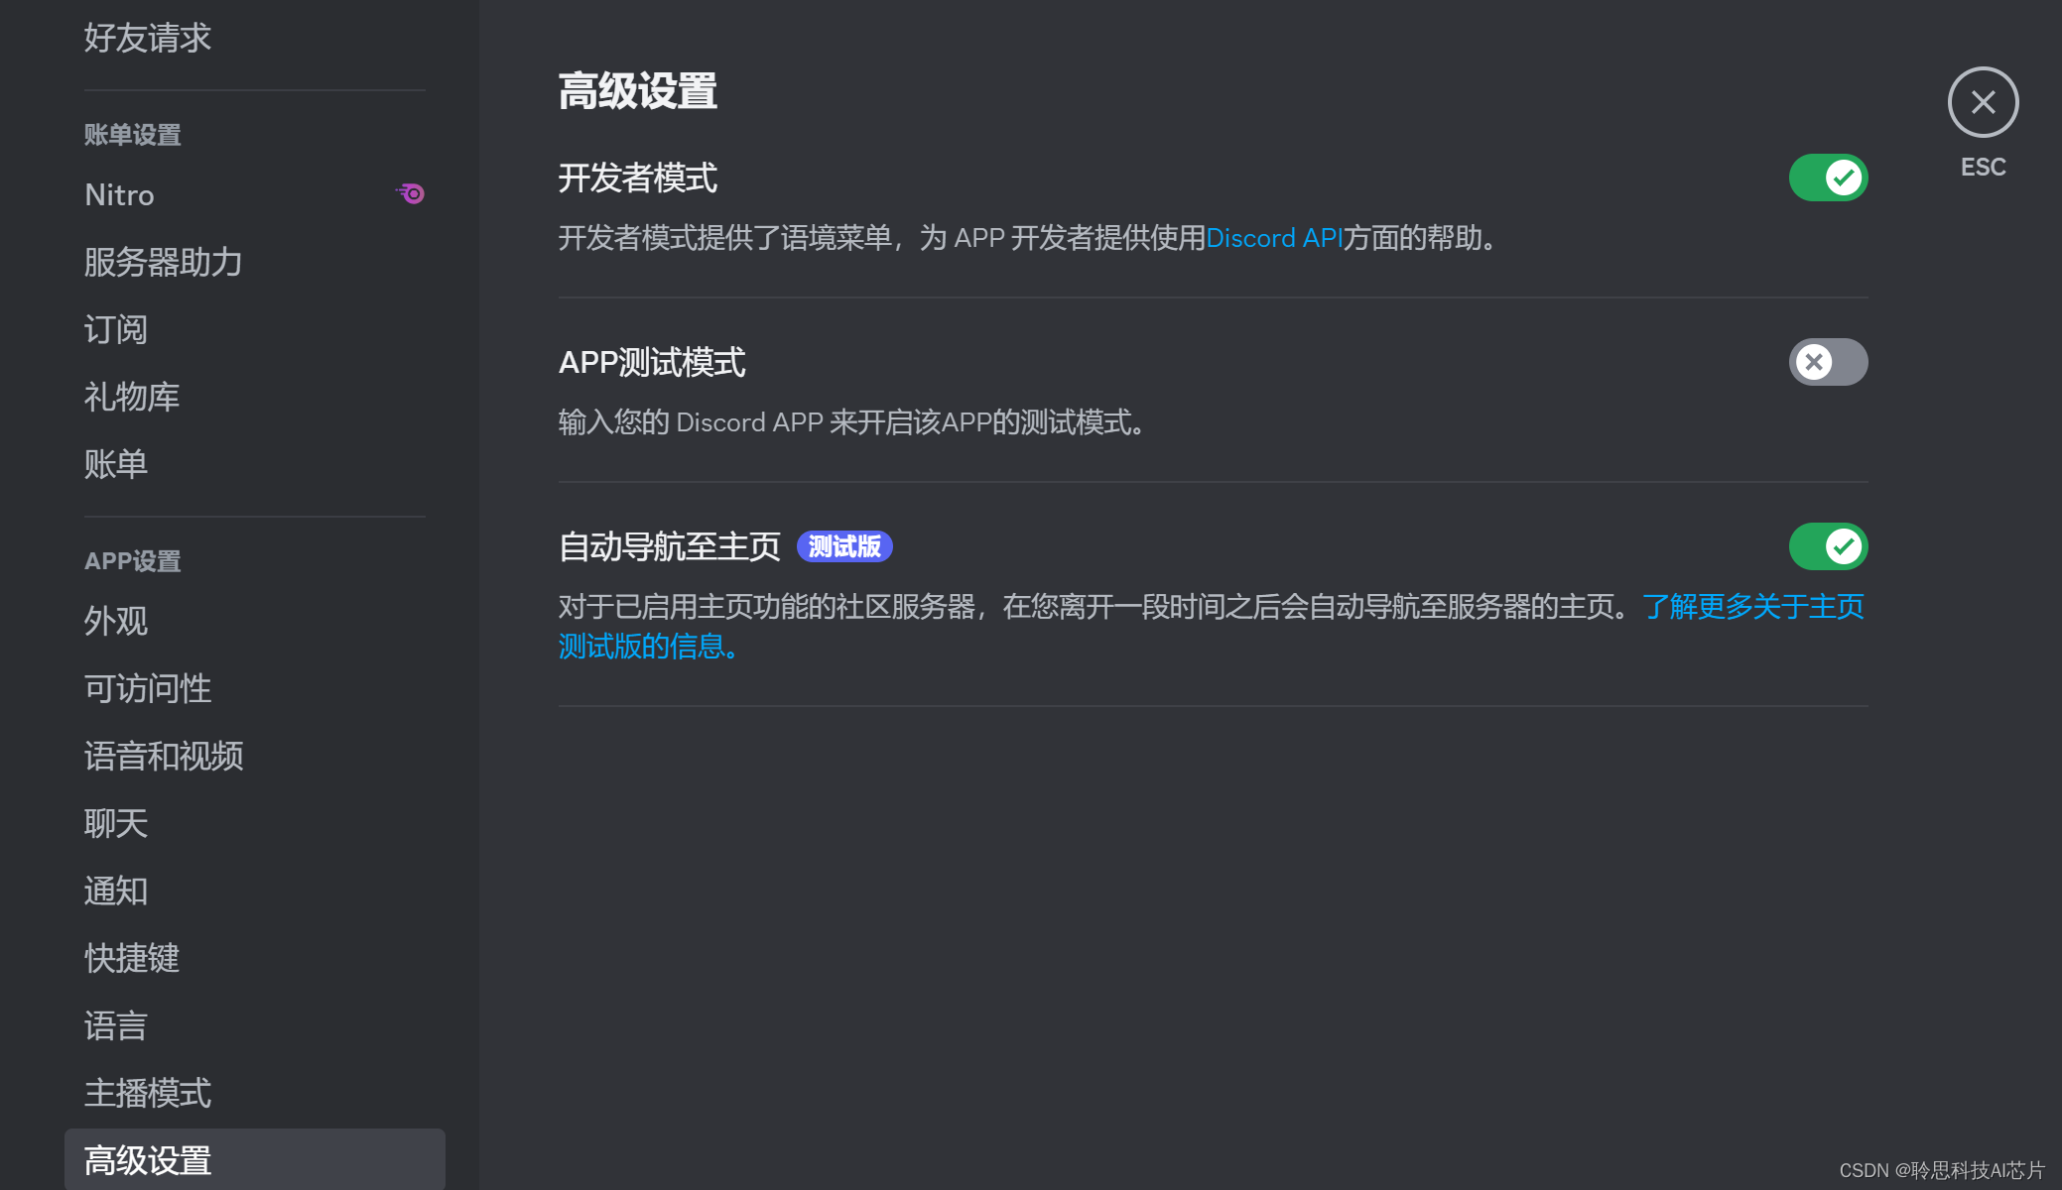The width and height of the screenshot is (2062, 1190).
Task: Enable the APP测试模式 toggle
Action: [x=1828, y=362]
